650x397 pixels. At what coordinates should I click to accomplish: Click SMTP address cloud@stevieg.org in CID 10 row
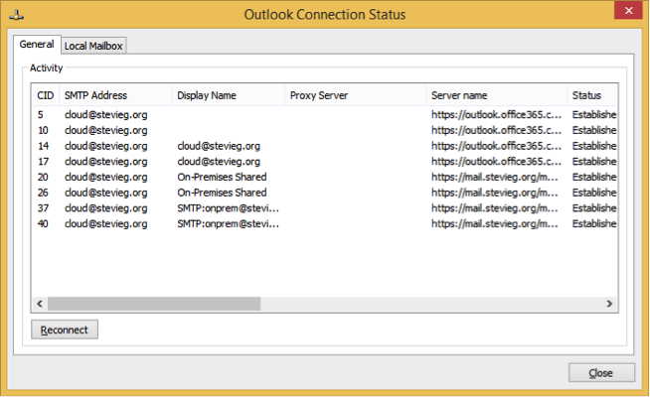click(105, 130)
